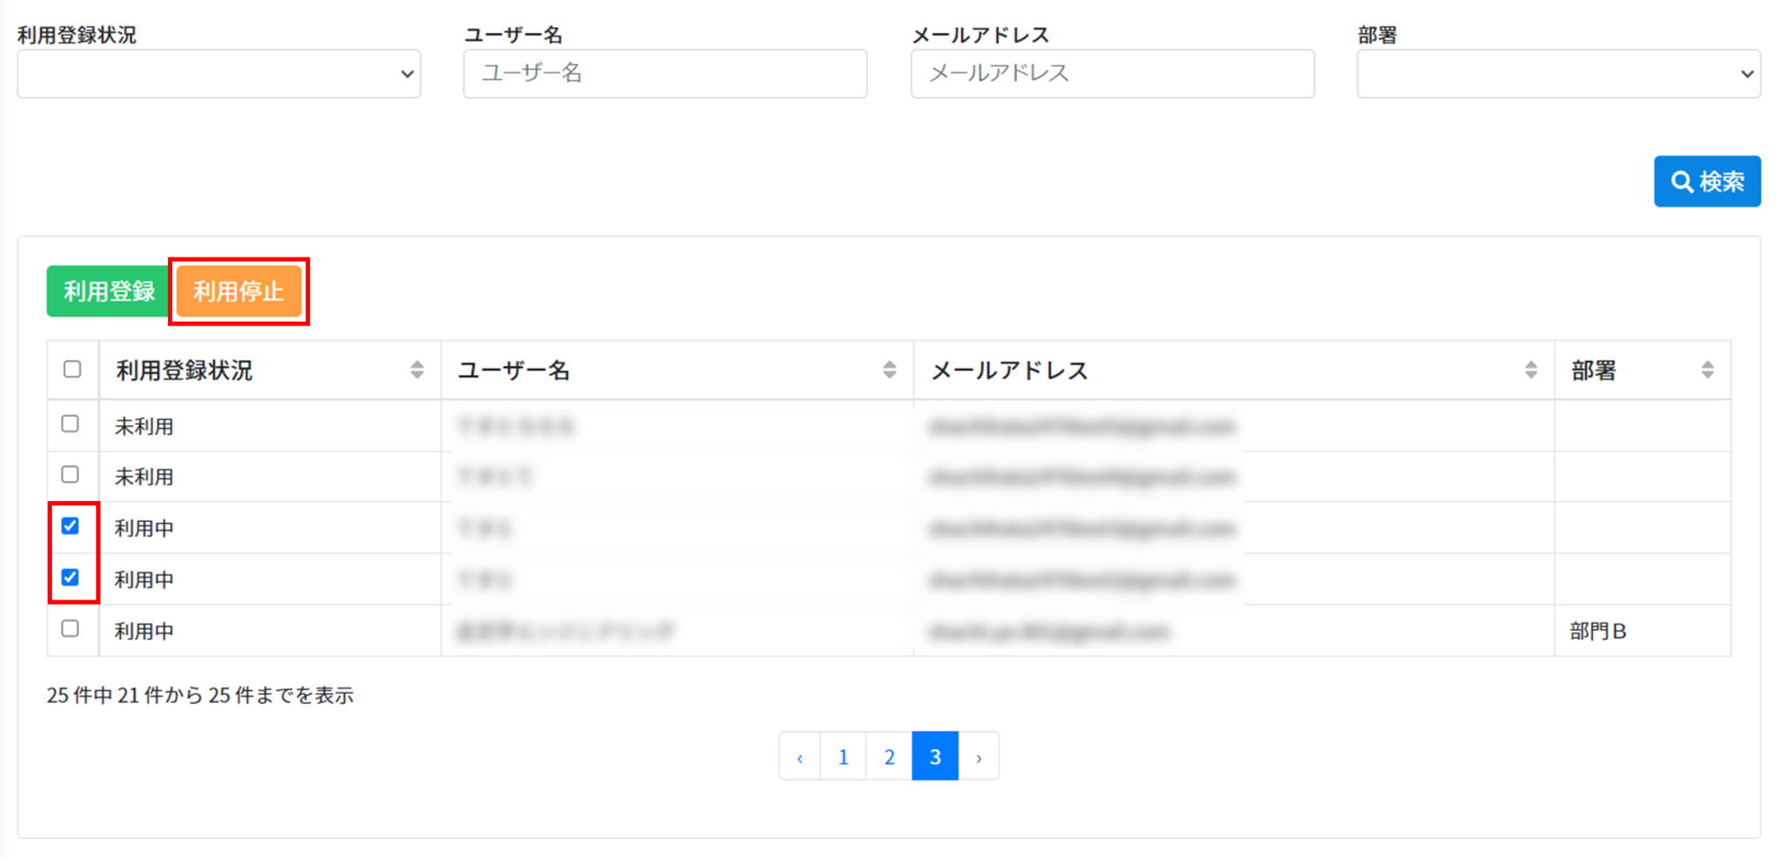Image resolution: width=1783 pixels, height=857 pixels.
Task: Open the 部署 filter dropdown
Action: coord(1558,74)
